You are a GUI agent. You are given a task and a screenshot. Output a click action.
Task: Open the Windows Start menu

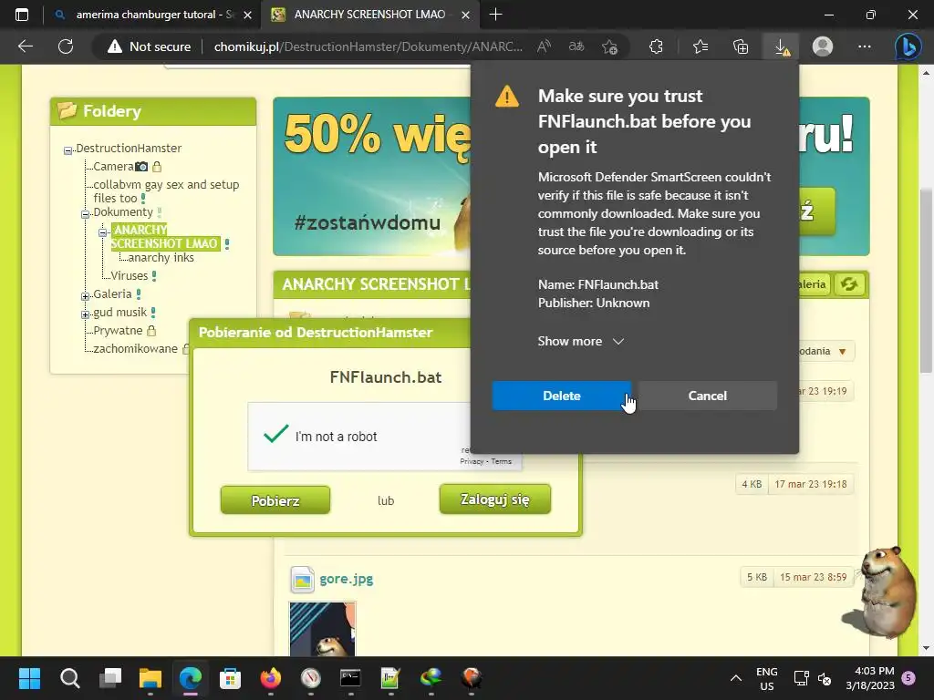[29, 678]
